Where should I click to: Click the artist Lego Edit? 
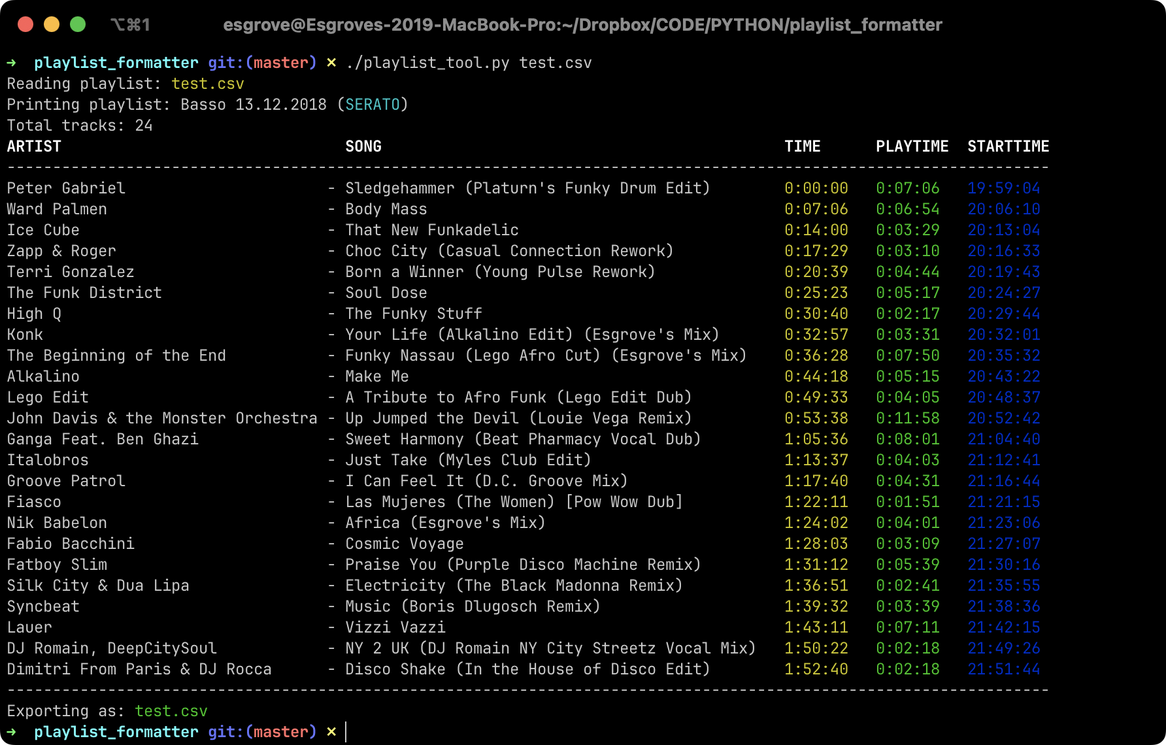pos(48,397)
